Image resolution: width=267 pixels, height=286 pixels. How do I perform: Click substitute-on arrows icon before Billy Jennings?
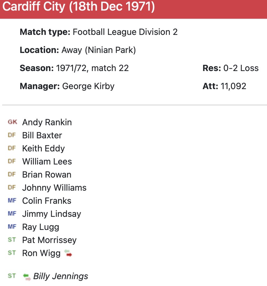pyautogui.click(x=27, y=276)
